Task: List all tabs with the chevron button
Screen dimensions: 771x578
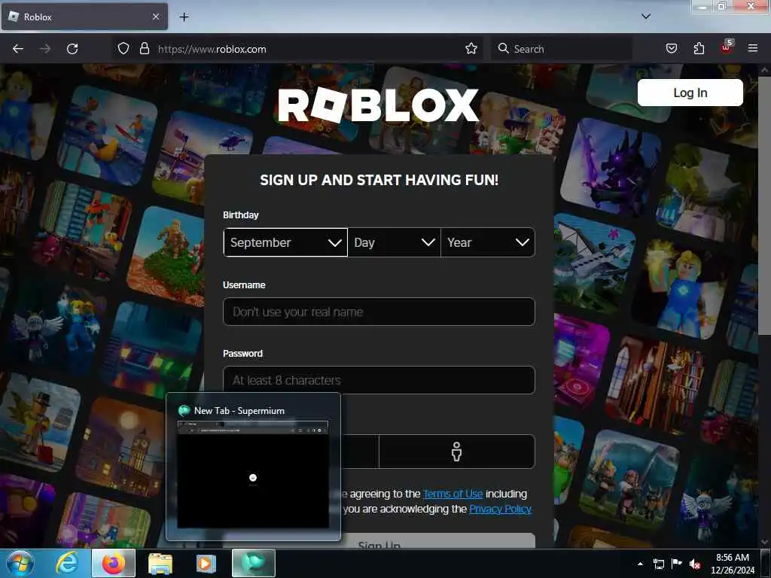Action: [646, 17]
